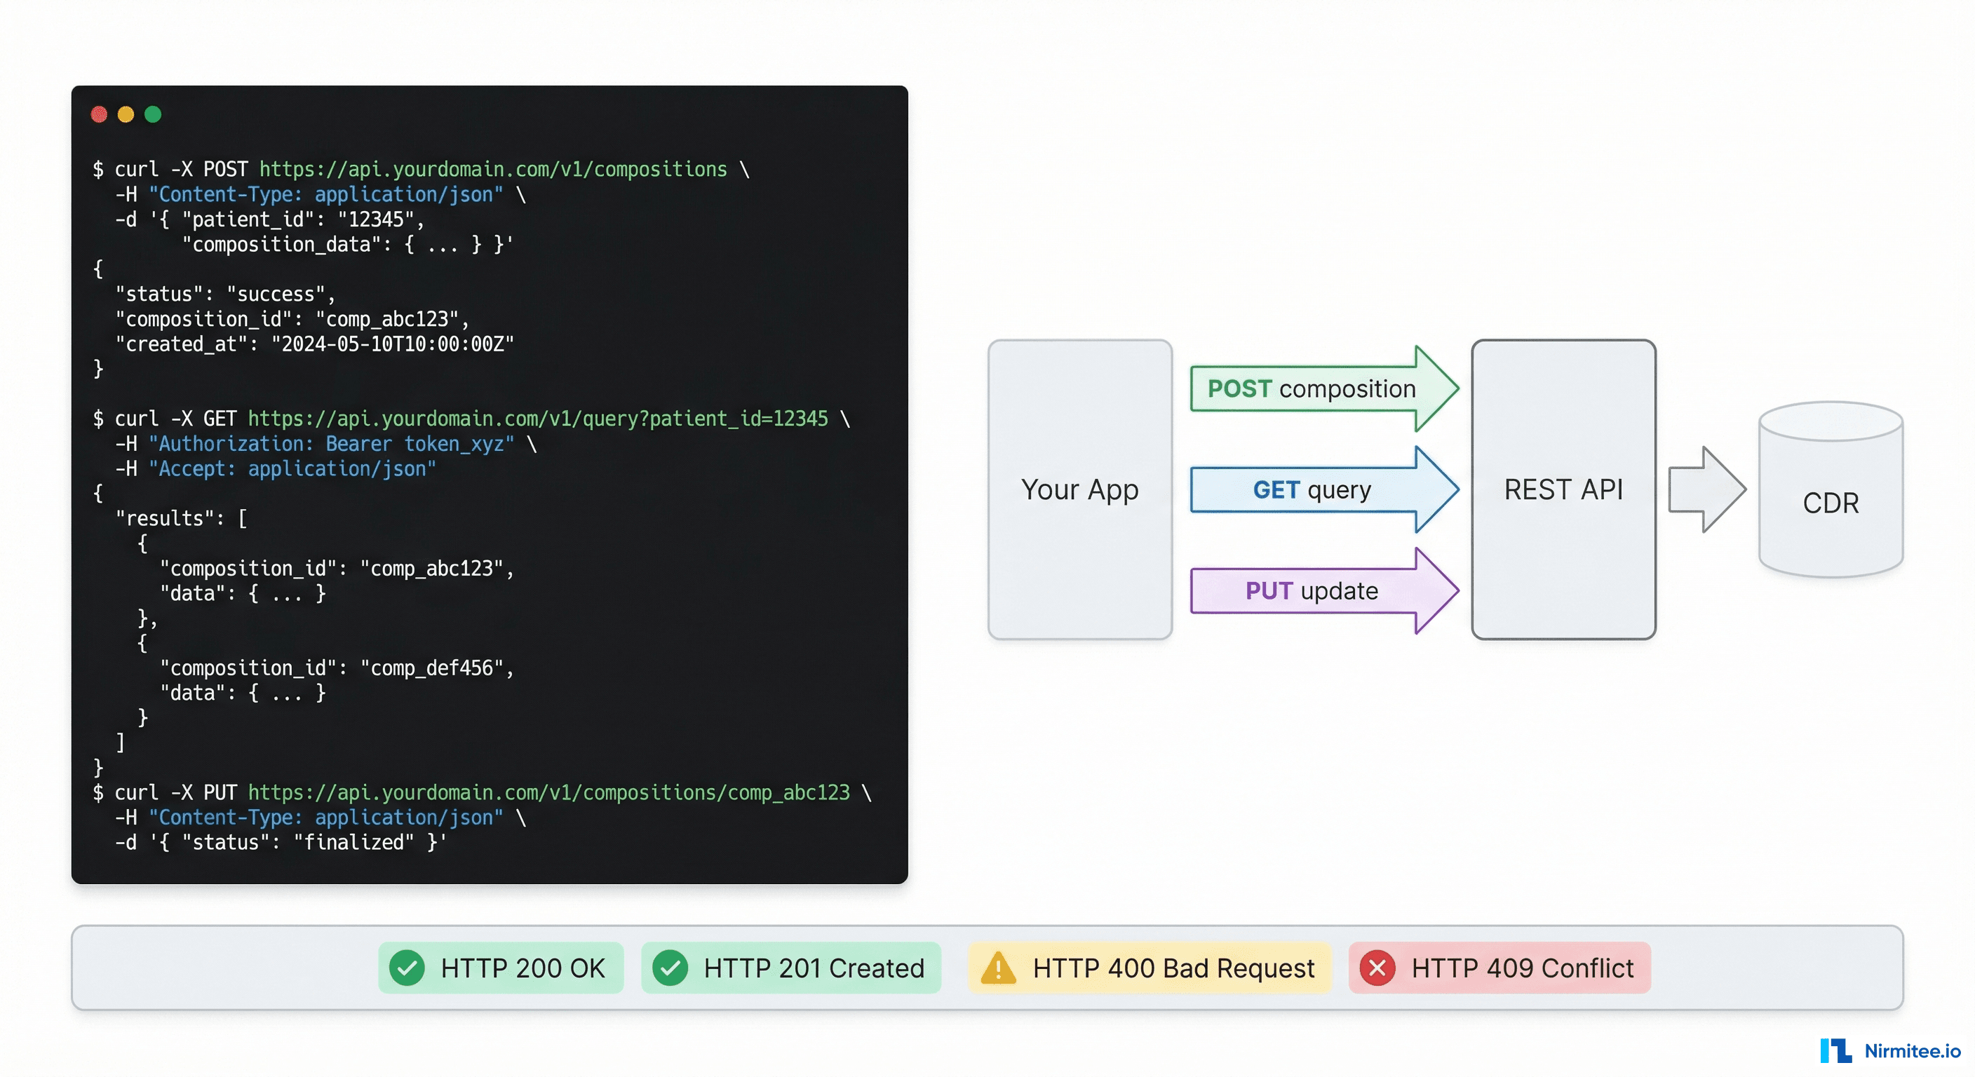This screenshot has width=1975, height=1077.
Task: Click the HTTP 400 Bad Request badge
Action: click(x=1150, y=968)
